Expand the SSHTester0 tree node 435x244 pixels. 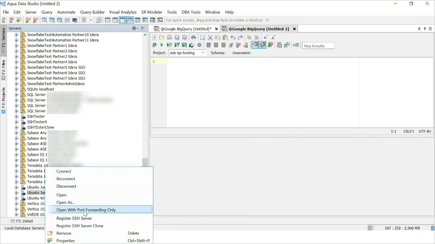click(x=16, y=122)
